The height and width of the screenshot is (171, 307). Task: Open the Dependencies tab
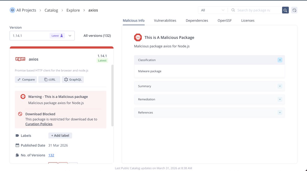197,21
